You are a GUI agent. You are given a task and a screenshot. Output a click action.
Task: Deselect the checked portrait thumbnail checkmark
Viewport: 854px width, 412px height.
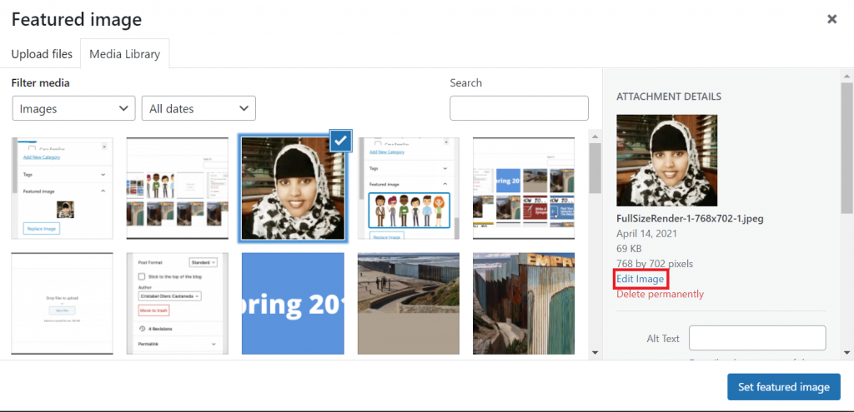[x=340, y=141]
